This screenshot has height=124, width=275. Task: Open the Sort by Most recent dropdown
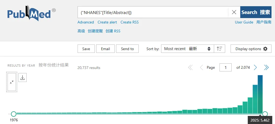pyautogui.click(x=187, y=49)
